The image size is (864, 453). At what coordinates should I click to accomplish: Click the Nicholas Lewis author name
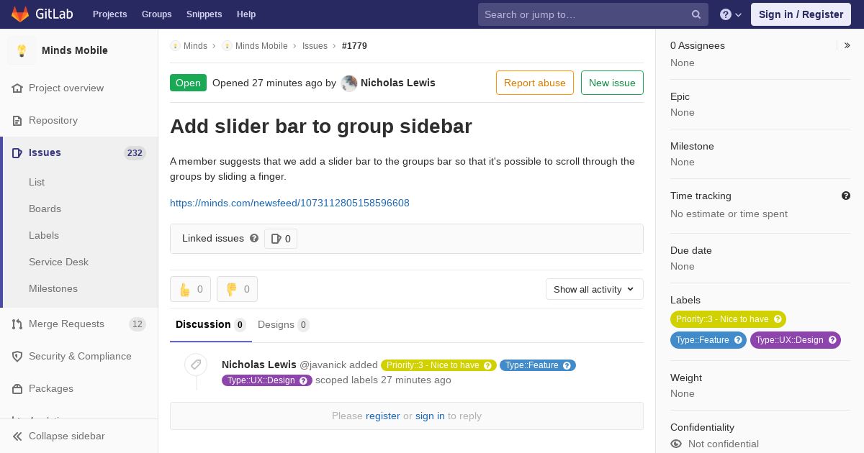click(x=398, y=83)
